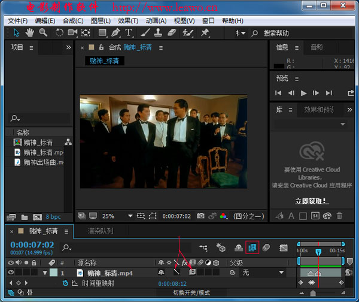359x302 pixels.
Task: Open the parent 无 dropdown arrow
Action: point(281,273)
